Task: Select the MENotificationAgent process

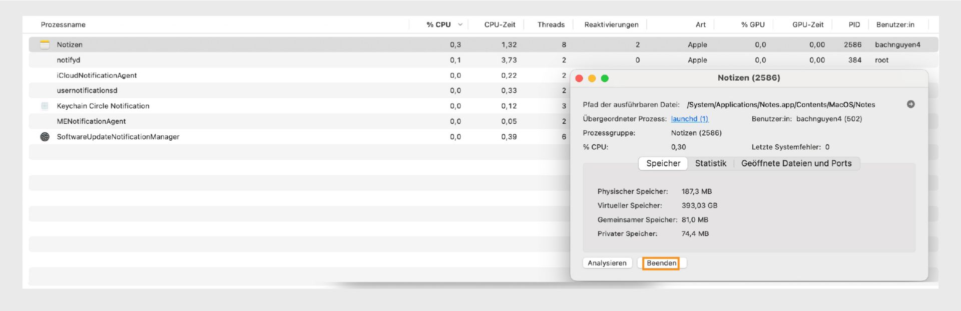Action: (91, 121)
